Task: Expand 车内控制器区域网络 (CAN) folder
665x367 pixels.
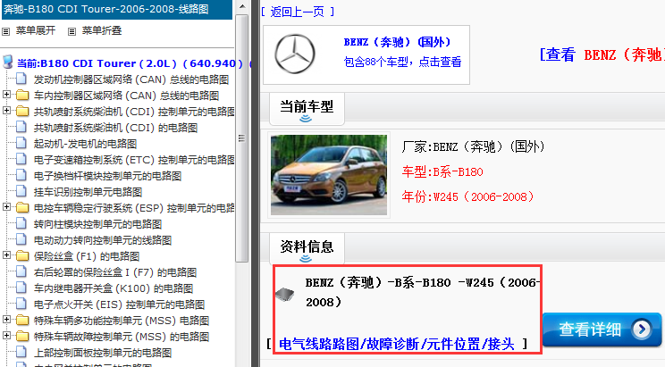Action: click(6, 95)
